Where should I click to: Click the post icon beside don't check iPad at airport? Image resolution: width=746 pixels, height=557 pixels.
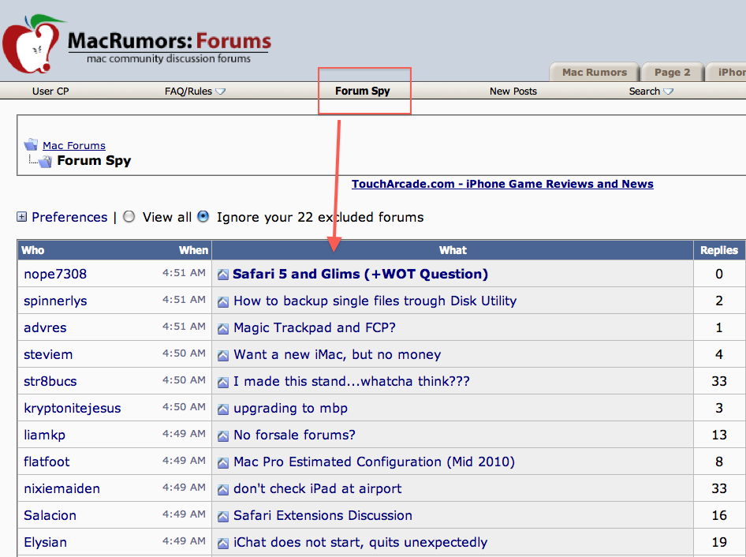coord(222,489)
